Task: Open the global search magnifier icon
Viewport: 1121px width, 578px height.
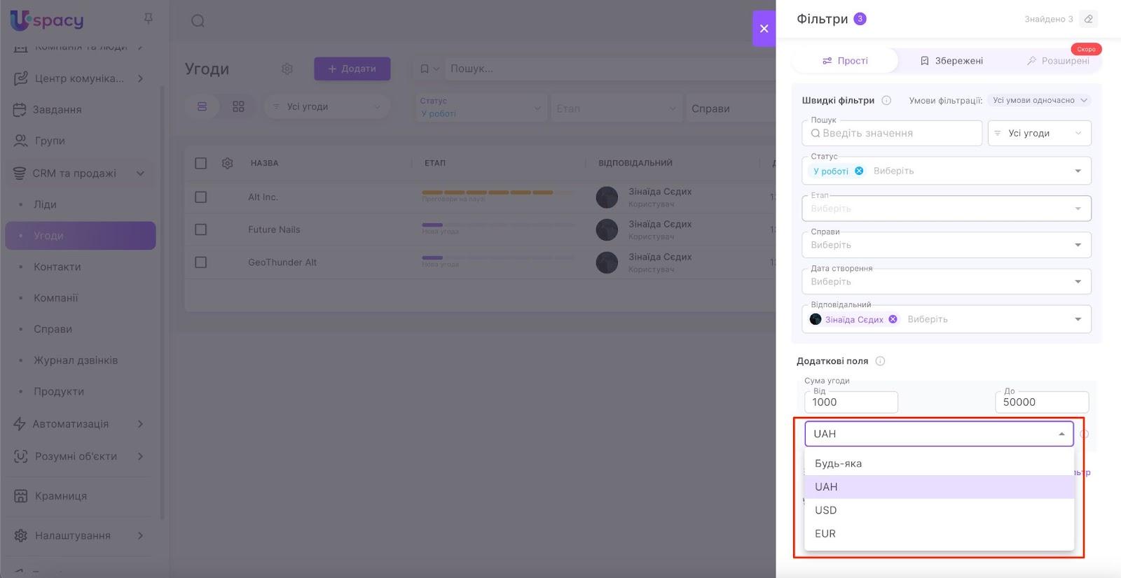Action: (x=198, y=21)
